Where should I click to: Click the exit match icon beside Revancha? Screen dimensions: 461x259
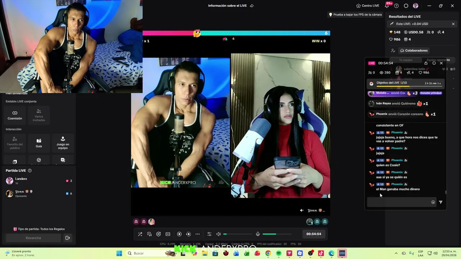67,238
